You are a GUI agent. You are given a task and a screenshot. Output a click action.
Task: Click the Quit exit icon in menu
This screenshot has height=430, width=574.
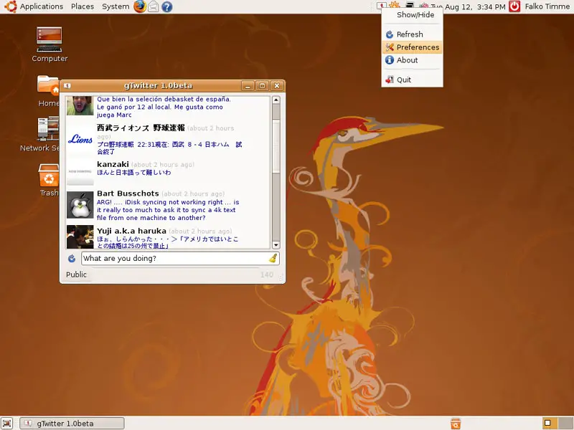390,80
